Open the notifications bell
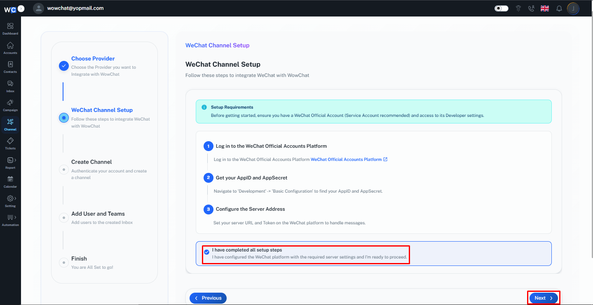Viewport: 593px width, 305px height. (x=559, y=8)
